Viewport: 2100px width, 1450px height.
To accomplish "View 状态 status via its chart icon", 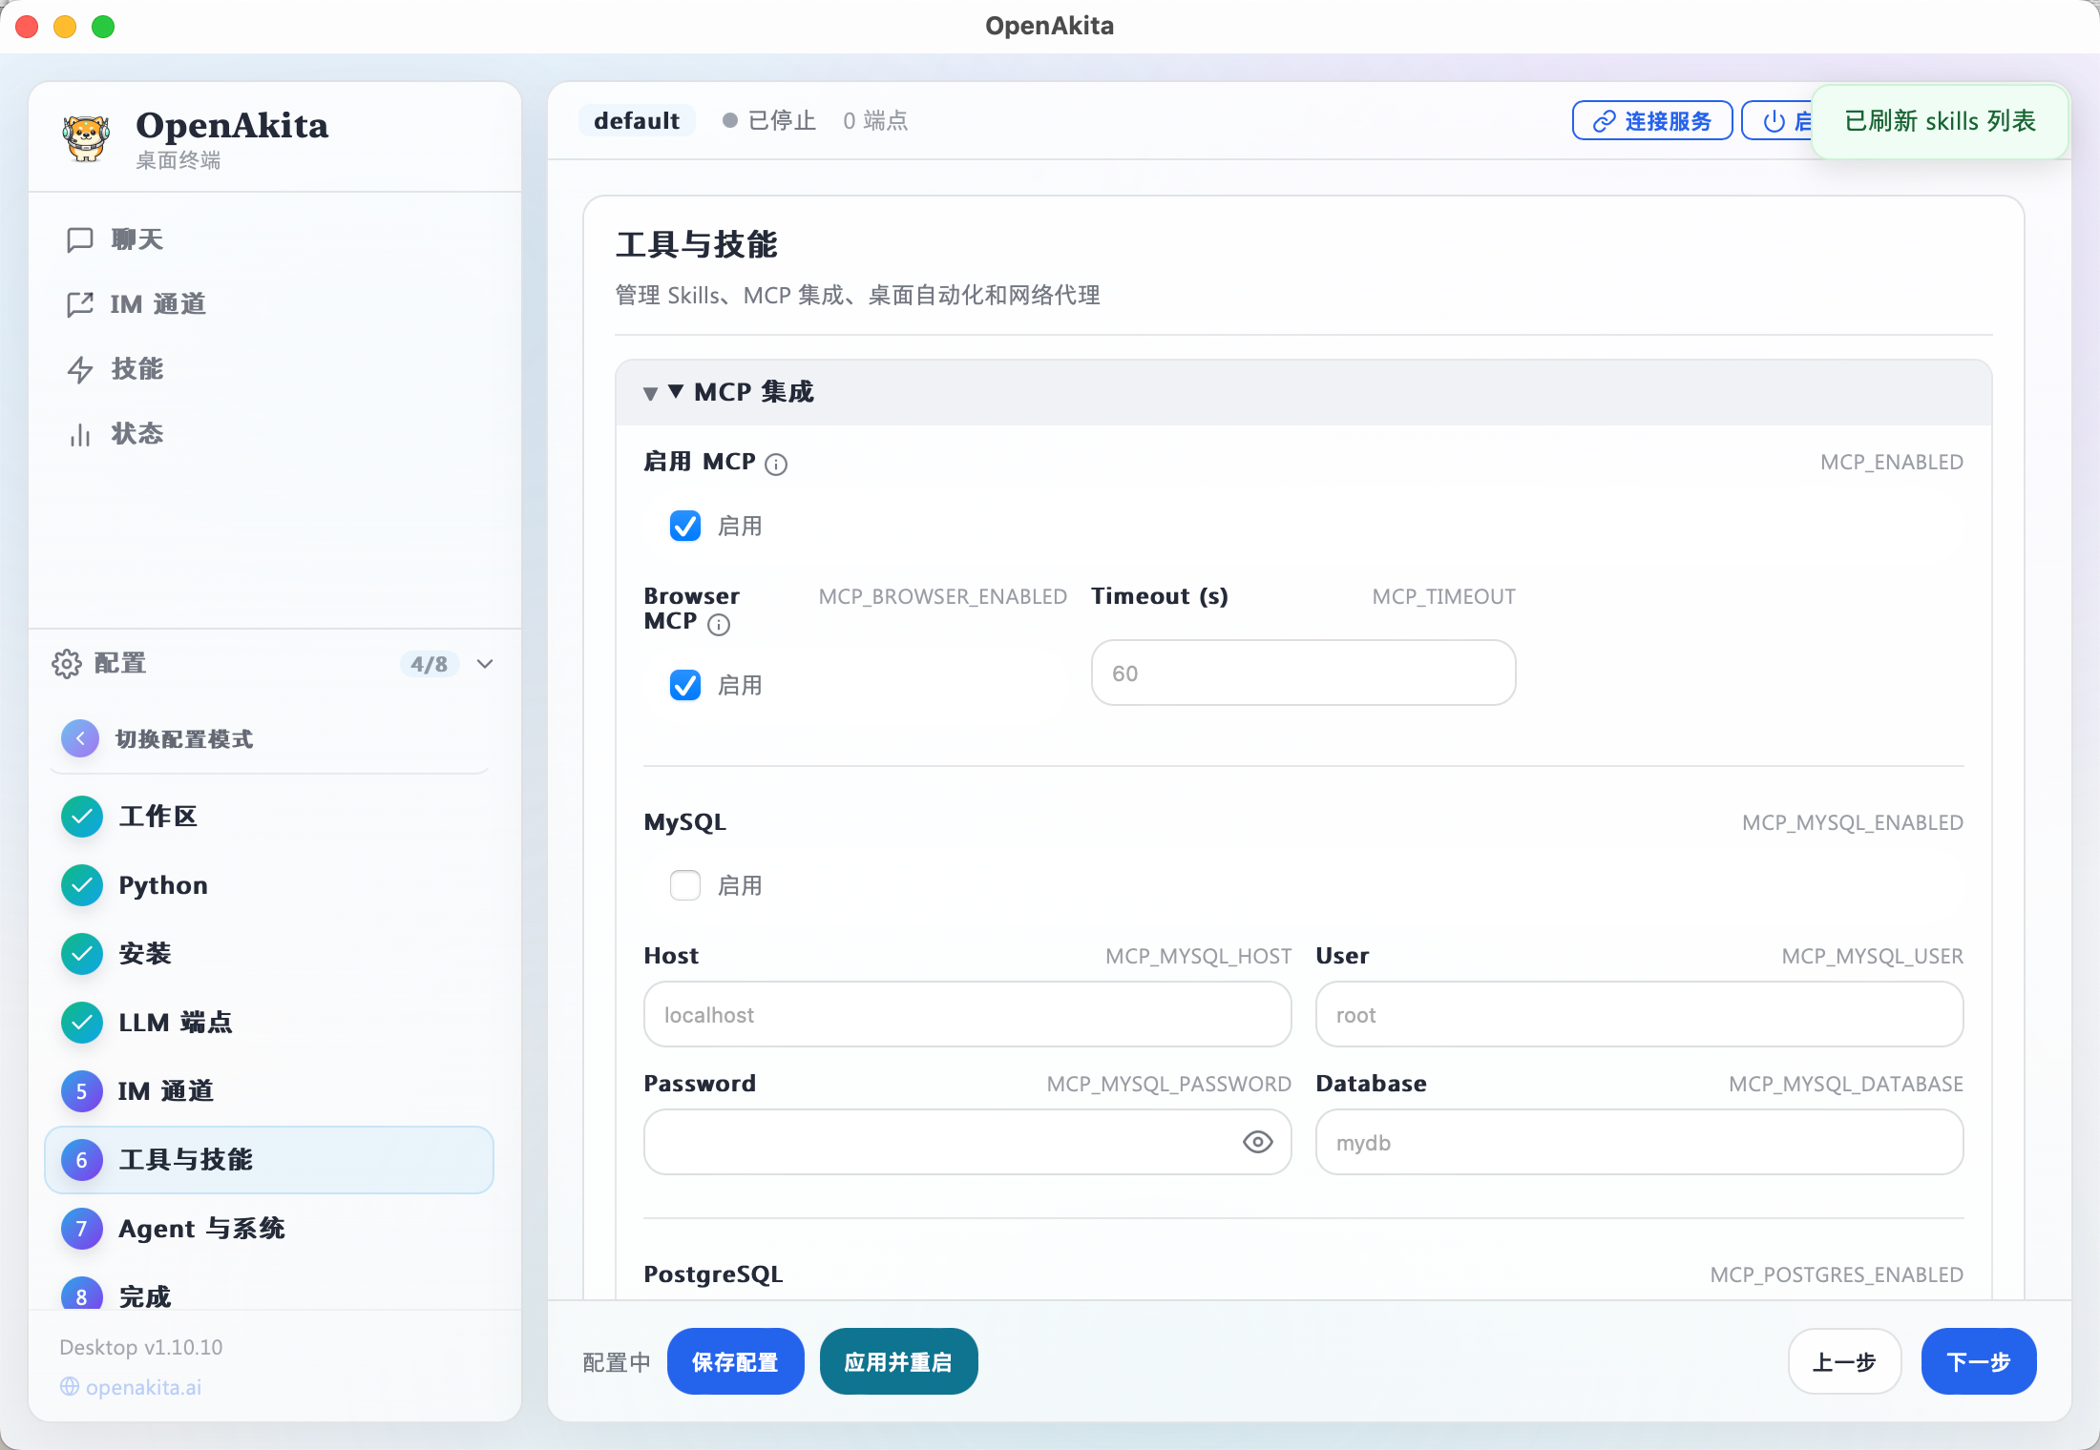I will click(80, 434).
